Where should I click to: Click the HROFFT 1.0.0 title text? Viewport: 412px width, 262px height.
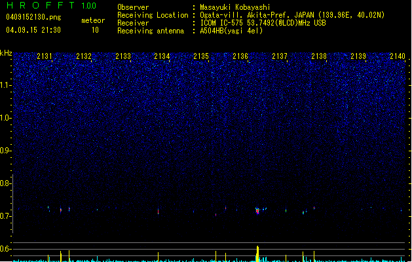coord(51,5)
